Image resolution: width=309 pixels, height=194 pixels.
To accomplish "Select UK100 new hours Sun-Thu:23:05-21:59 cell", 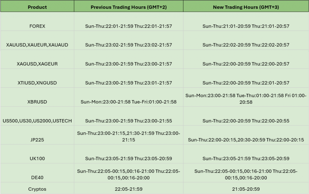I will [246, 154].
